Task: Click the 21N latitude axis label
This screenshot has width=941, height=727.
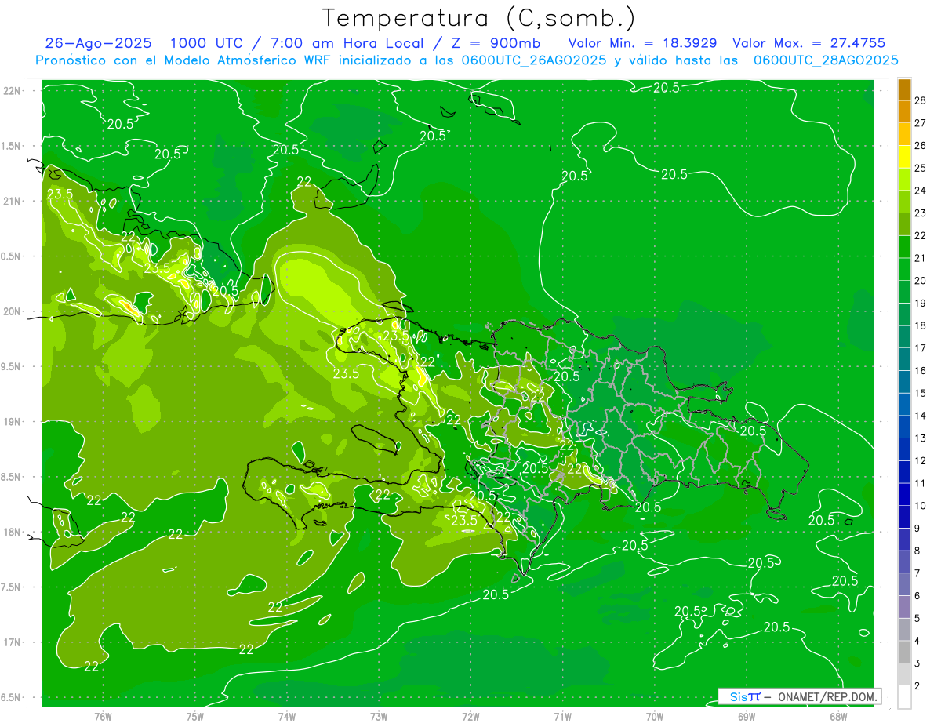Action: tap(11, 201)
